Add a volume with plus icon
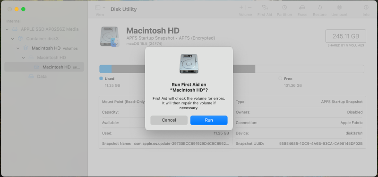 pyautogui.click(x=241, y=8)
